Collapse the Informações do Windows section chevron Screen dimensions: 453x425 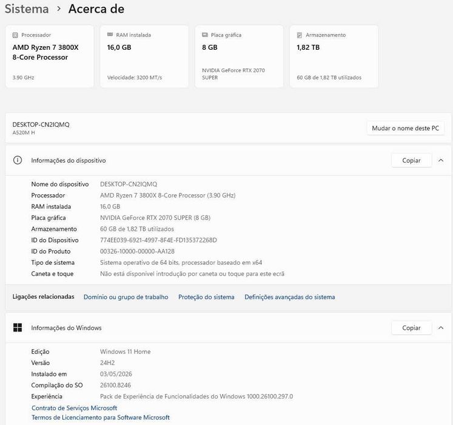441,328
